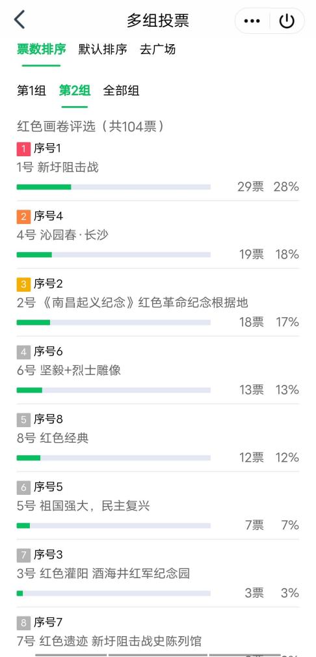The width and height of the screenshot is (316, 657).
Task: Click the 29票 vote progress bar
Action: point(113,187)
